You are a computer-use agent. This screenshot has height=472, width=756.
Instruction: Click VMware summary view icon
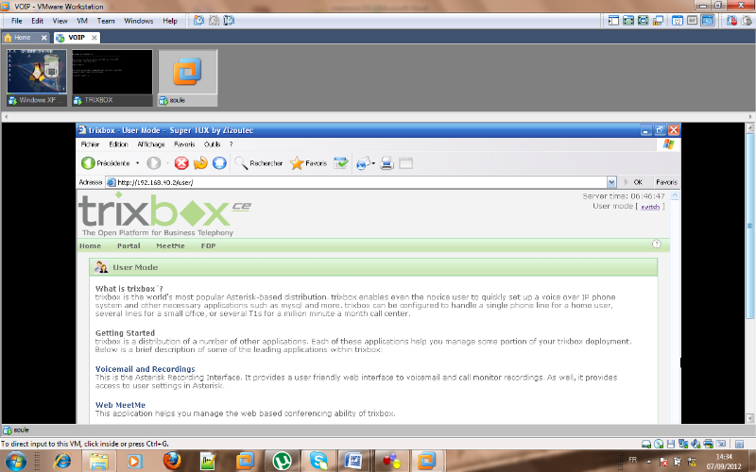(678, 20)
